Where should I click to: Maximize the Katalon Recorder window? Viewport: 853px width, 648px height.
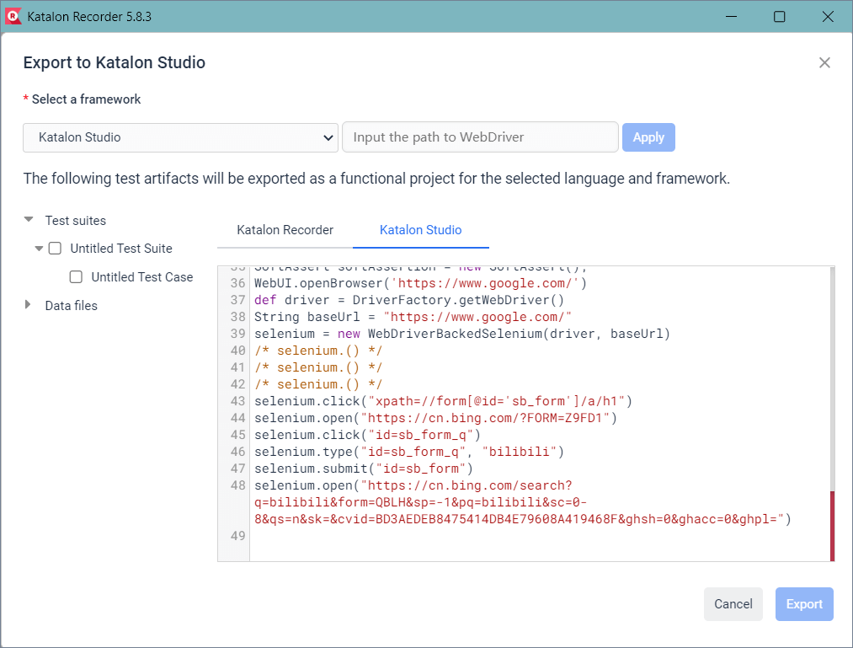coord(779,16)
